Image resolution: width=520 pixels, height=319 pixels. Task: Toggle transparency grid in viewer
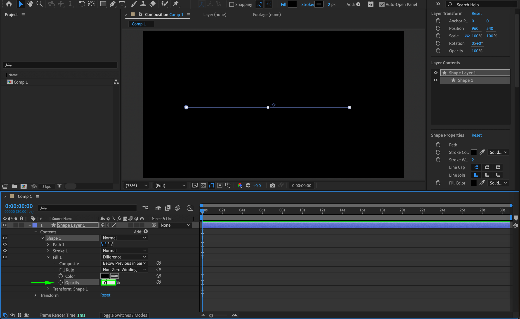(203, 186)
